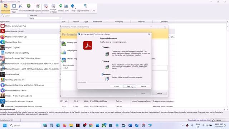Viewport: 229px width, 129px height.
Task: Select Microsoft OneNote icon in list
Action: tap(3, 90)
